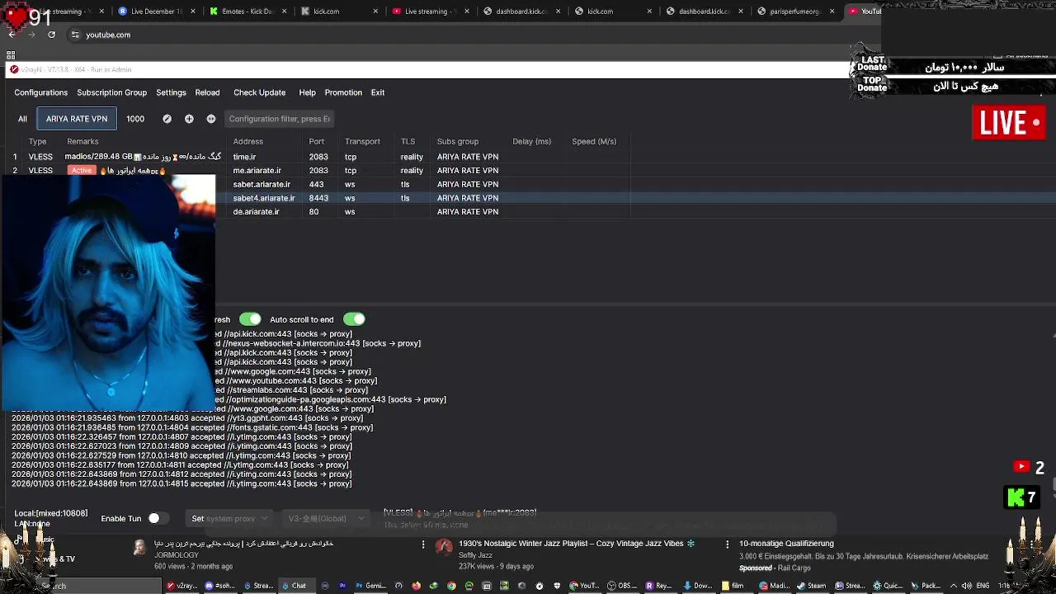Sort by Remarks column header
The height and width of the screenshot is (594, 1056).
82,141
